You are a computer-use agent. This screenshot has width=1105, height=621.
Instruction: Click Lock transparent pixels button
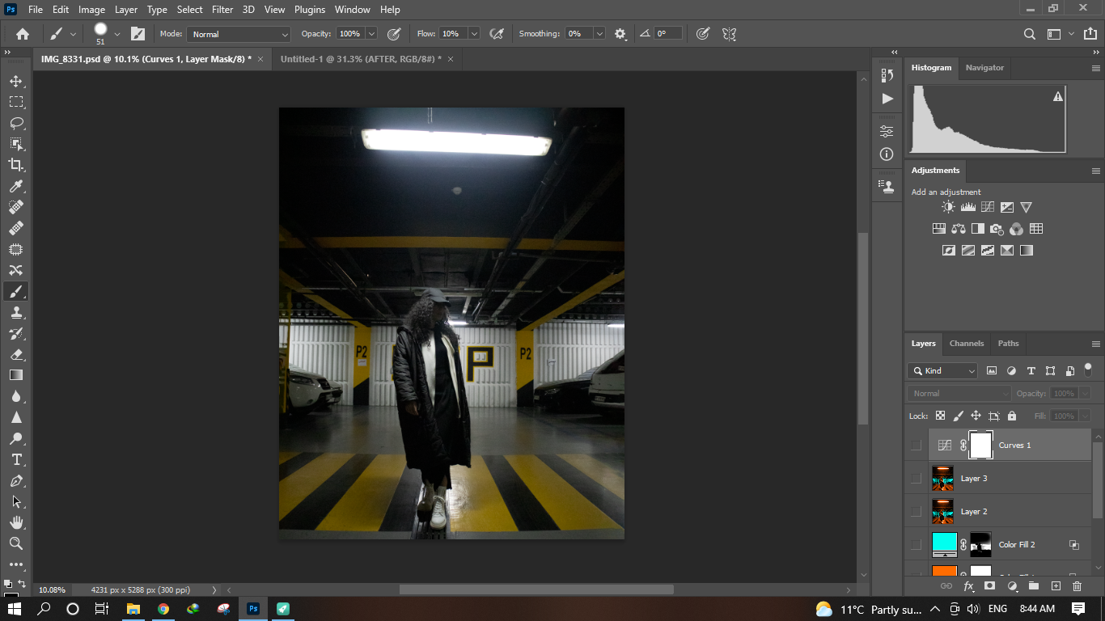coord(940,416)
